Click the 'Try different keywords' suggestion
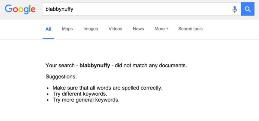The image size is (259, 121). pos(80,94)
